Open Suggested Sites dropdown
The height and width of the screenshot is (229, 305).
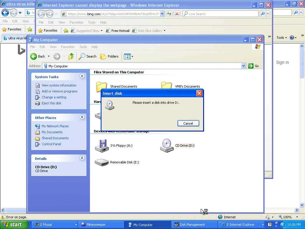click(102, 31)
